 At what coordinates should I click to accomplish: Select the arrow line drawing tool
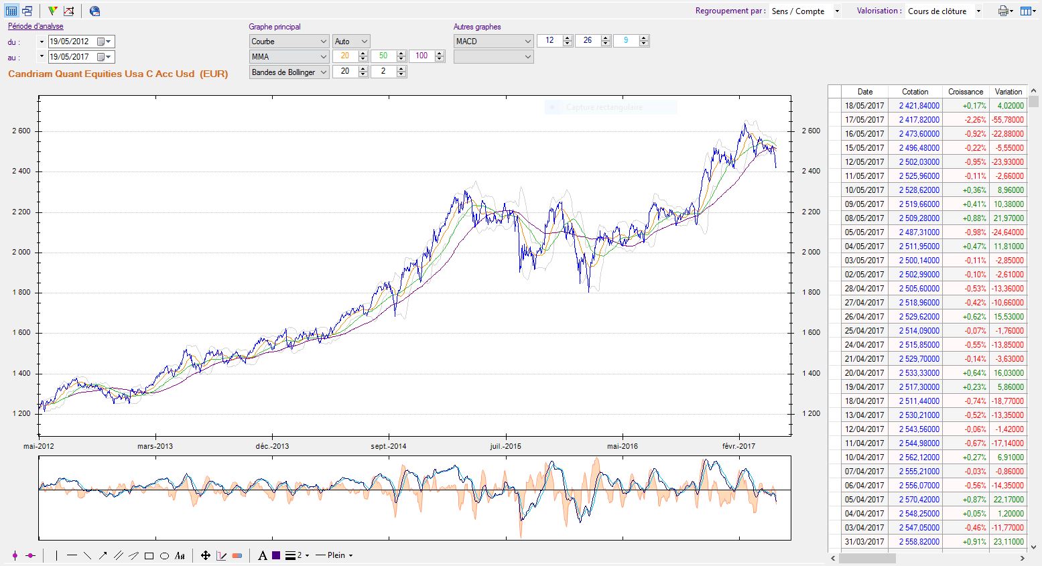[x=103, y=555]
